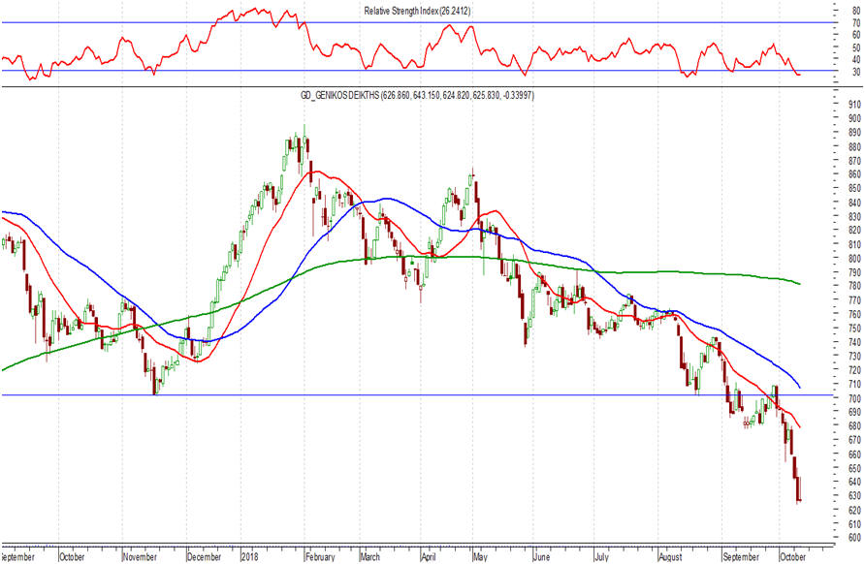Select the GD_GENIKOS DEIKTHS price chart title

tap(417, 95)
